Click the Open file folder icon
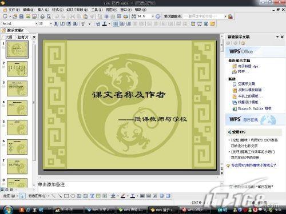This screenshot has height=214, width=286. point(15,17)
